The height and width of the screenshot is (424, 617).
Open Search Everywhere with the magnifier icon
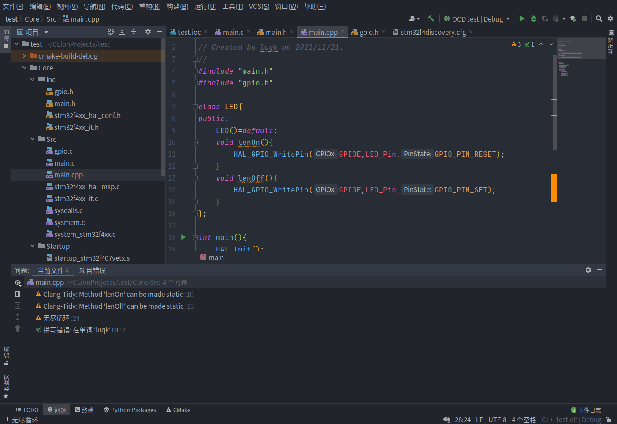(x=599, y=19)
